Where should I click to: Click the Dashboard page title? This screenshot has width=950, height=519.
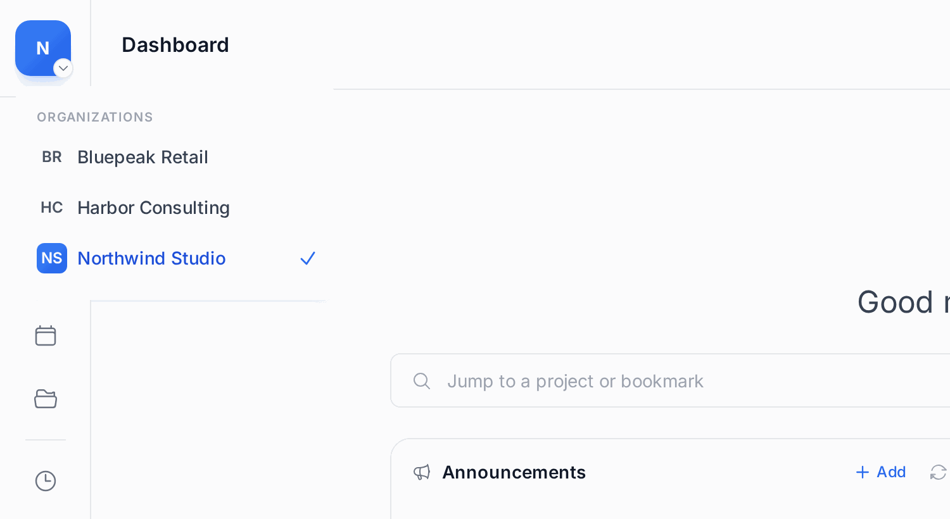(x=175, y=45)
